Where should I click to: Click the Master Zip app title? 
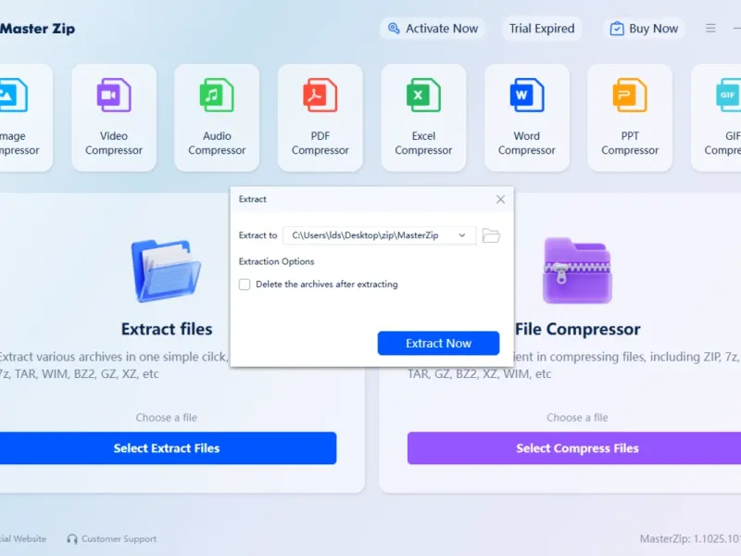coord(37,29)
